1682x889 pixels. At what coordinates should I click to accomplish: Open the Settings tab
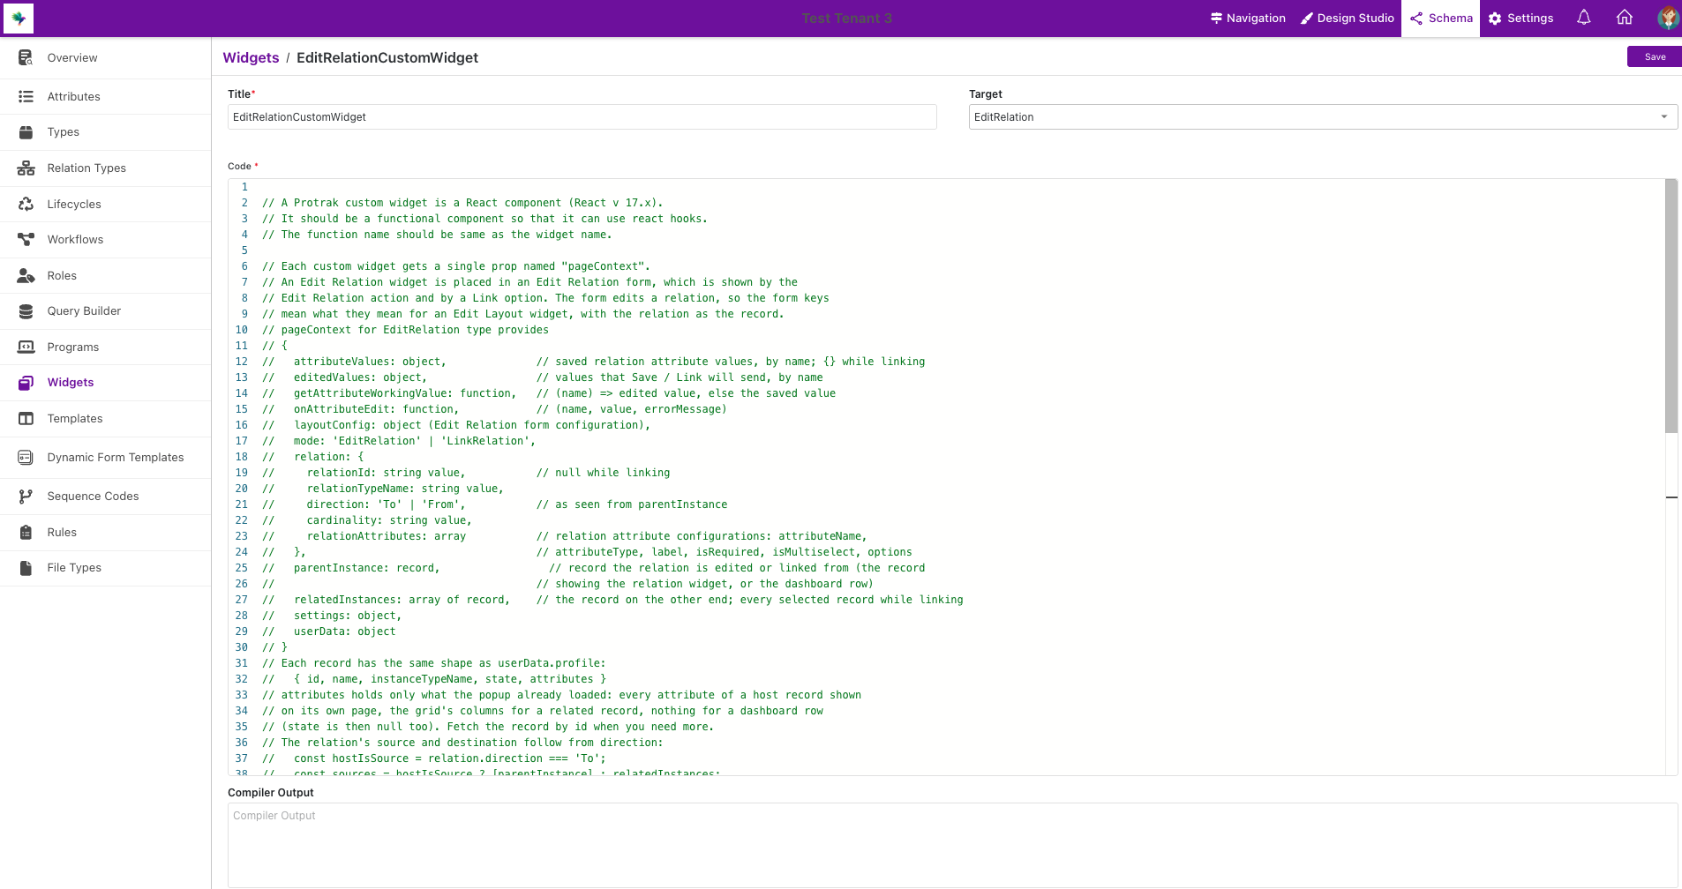(x=1521, y=19)
